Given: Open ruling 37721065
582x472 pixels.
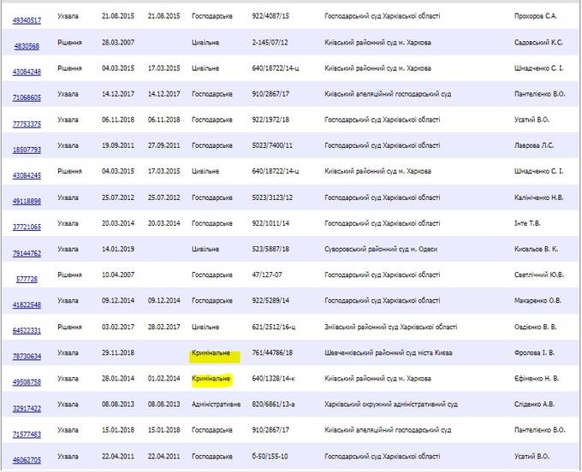Looking at the screenshot, I should (x=27, y=227).
